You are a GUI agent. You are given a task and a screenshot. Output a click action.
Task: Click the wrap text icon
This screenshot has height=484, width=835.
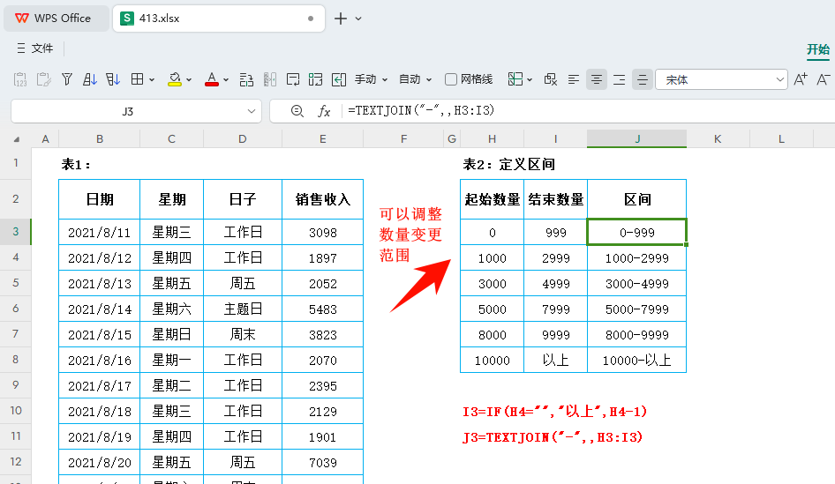point(293,79)
